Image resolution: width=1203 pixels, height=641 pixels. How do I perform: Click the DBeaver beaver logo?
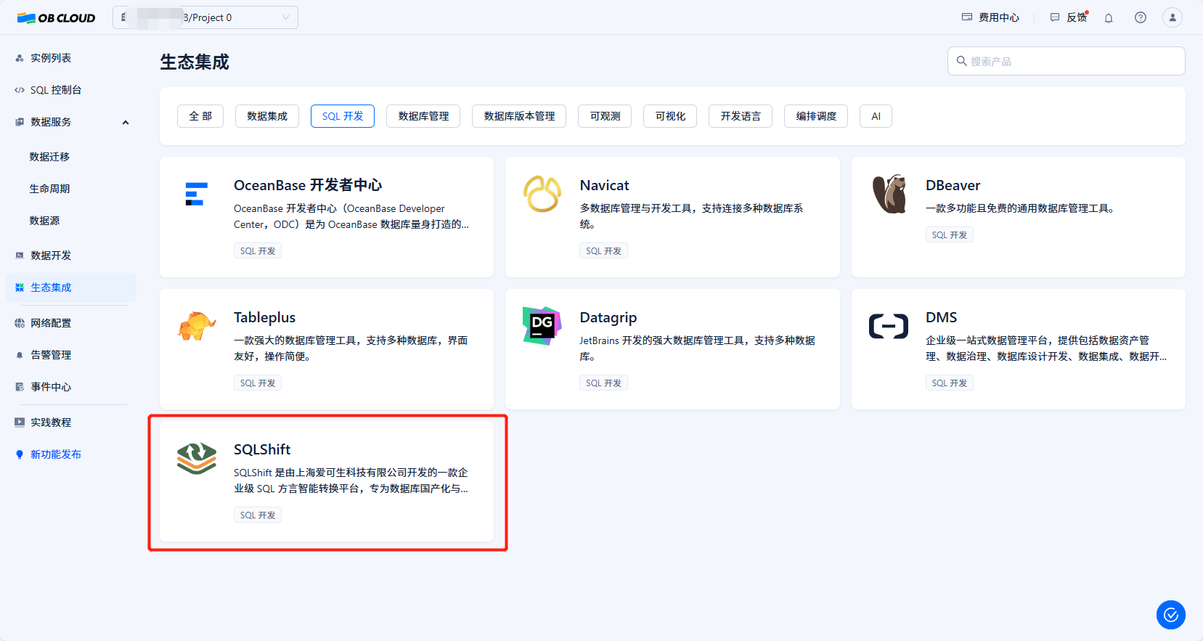(889, 195)
